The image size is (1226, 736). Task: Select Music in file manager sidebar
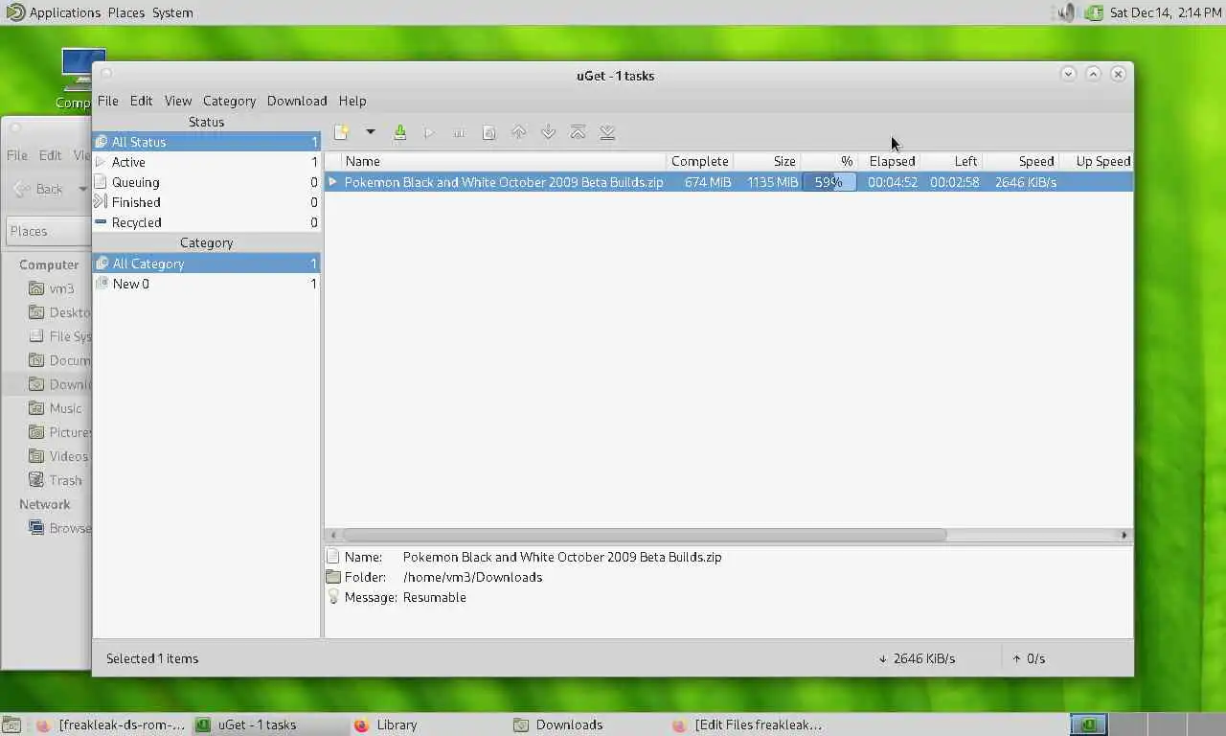tap(57, 408)
